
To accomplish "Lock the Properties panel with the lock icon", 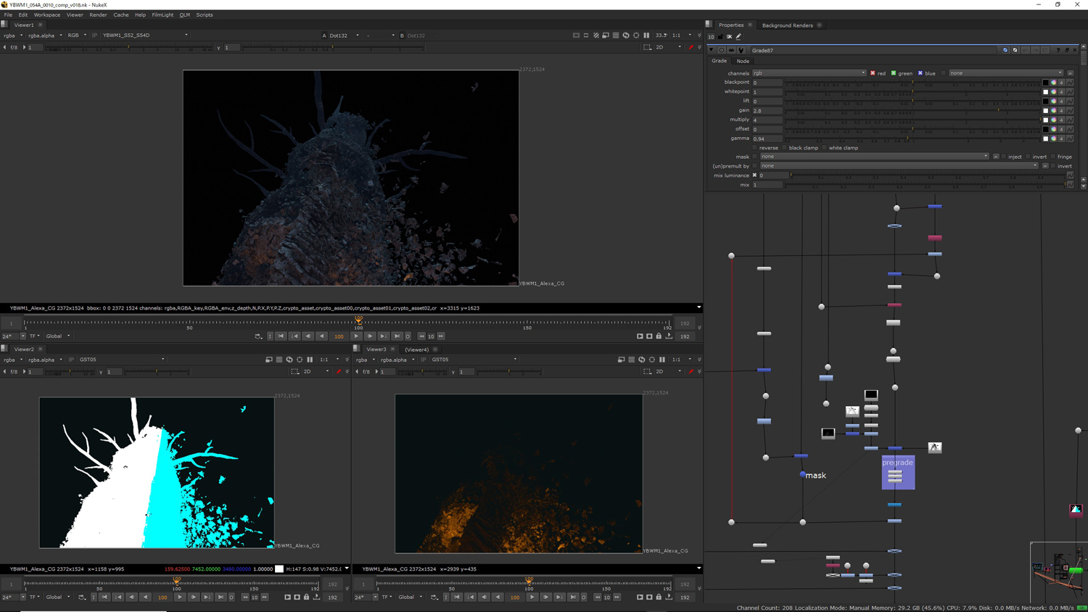I will (720, 36).
